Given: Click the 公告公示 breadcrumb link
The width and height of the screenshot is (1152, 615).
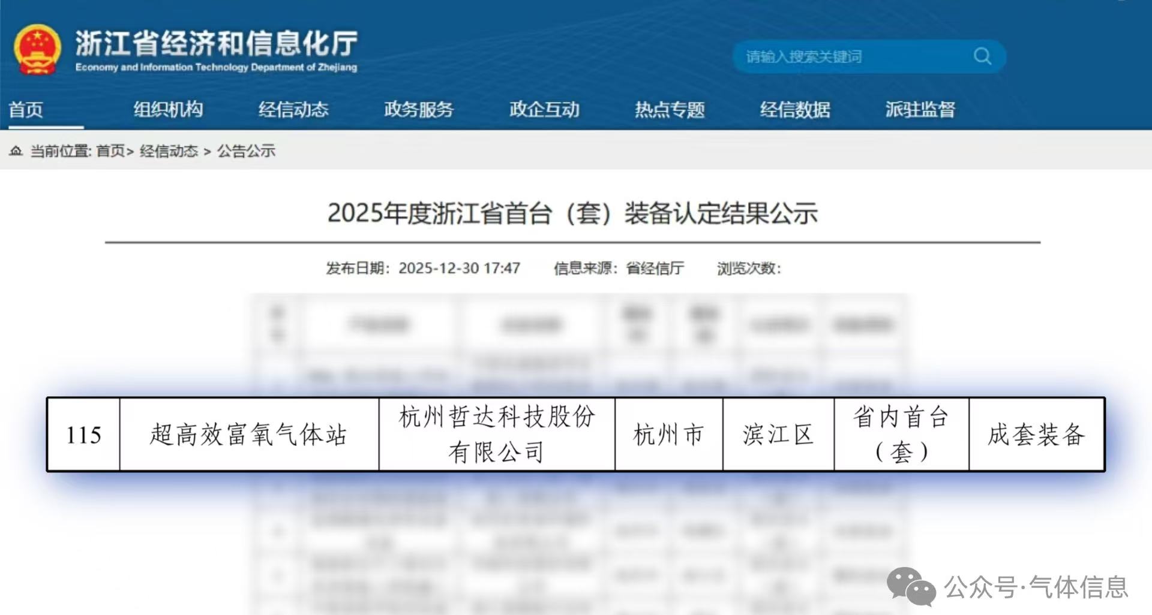Looking at the screenshot, I should coord(246,151).
